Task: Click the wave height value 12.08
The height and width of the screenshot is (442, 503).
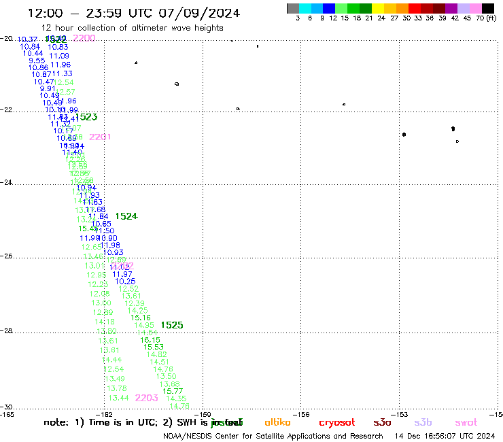Action: tap(99, 294)
